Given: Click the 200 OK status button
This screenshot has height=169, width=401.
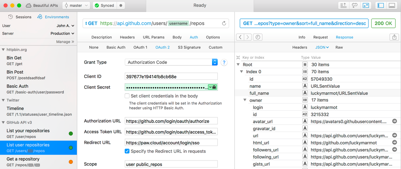Looking at the screenshot, I should pos(383,23).
